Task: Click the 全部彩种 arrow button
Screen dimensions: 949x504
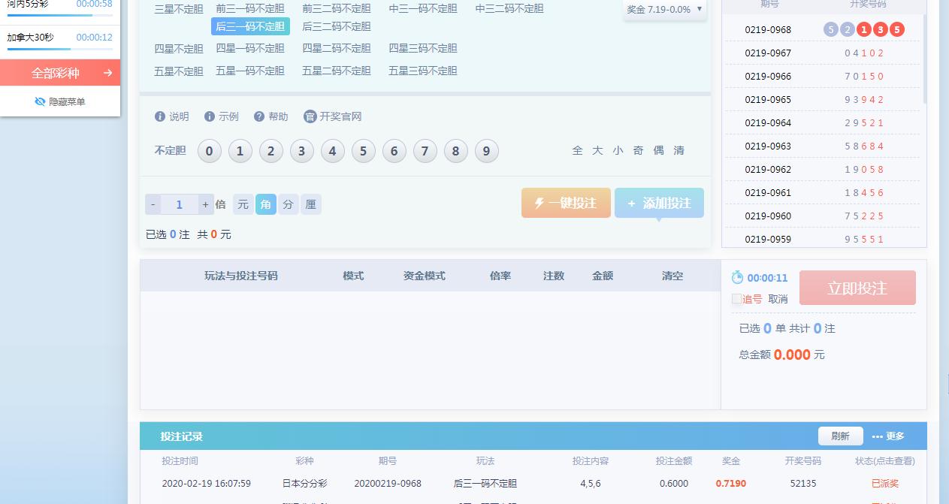Action: pyautogui.click(x=60, y=73)
